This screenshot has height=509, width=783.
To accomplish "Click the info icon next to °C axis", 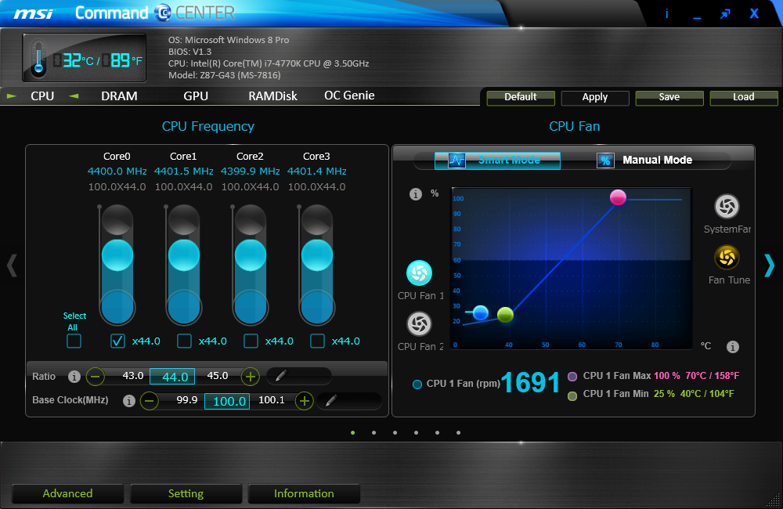I will (733, 347).
